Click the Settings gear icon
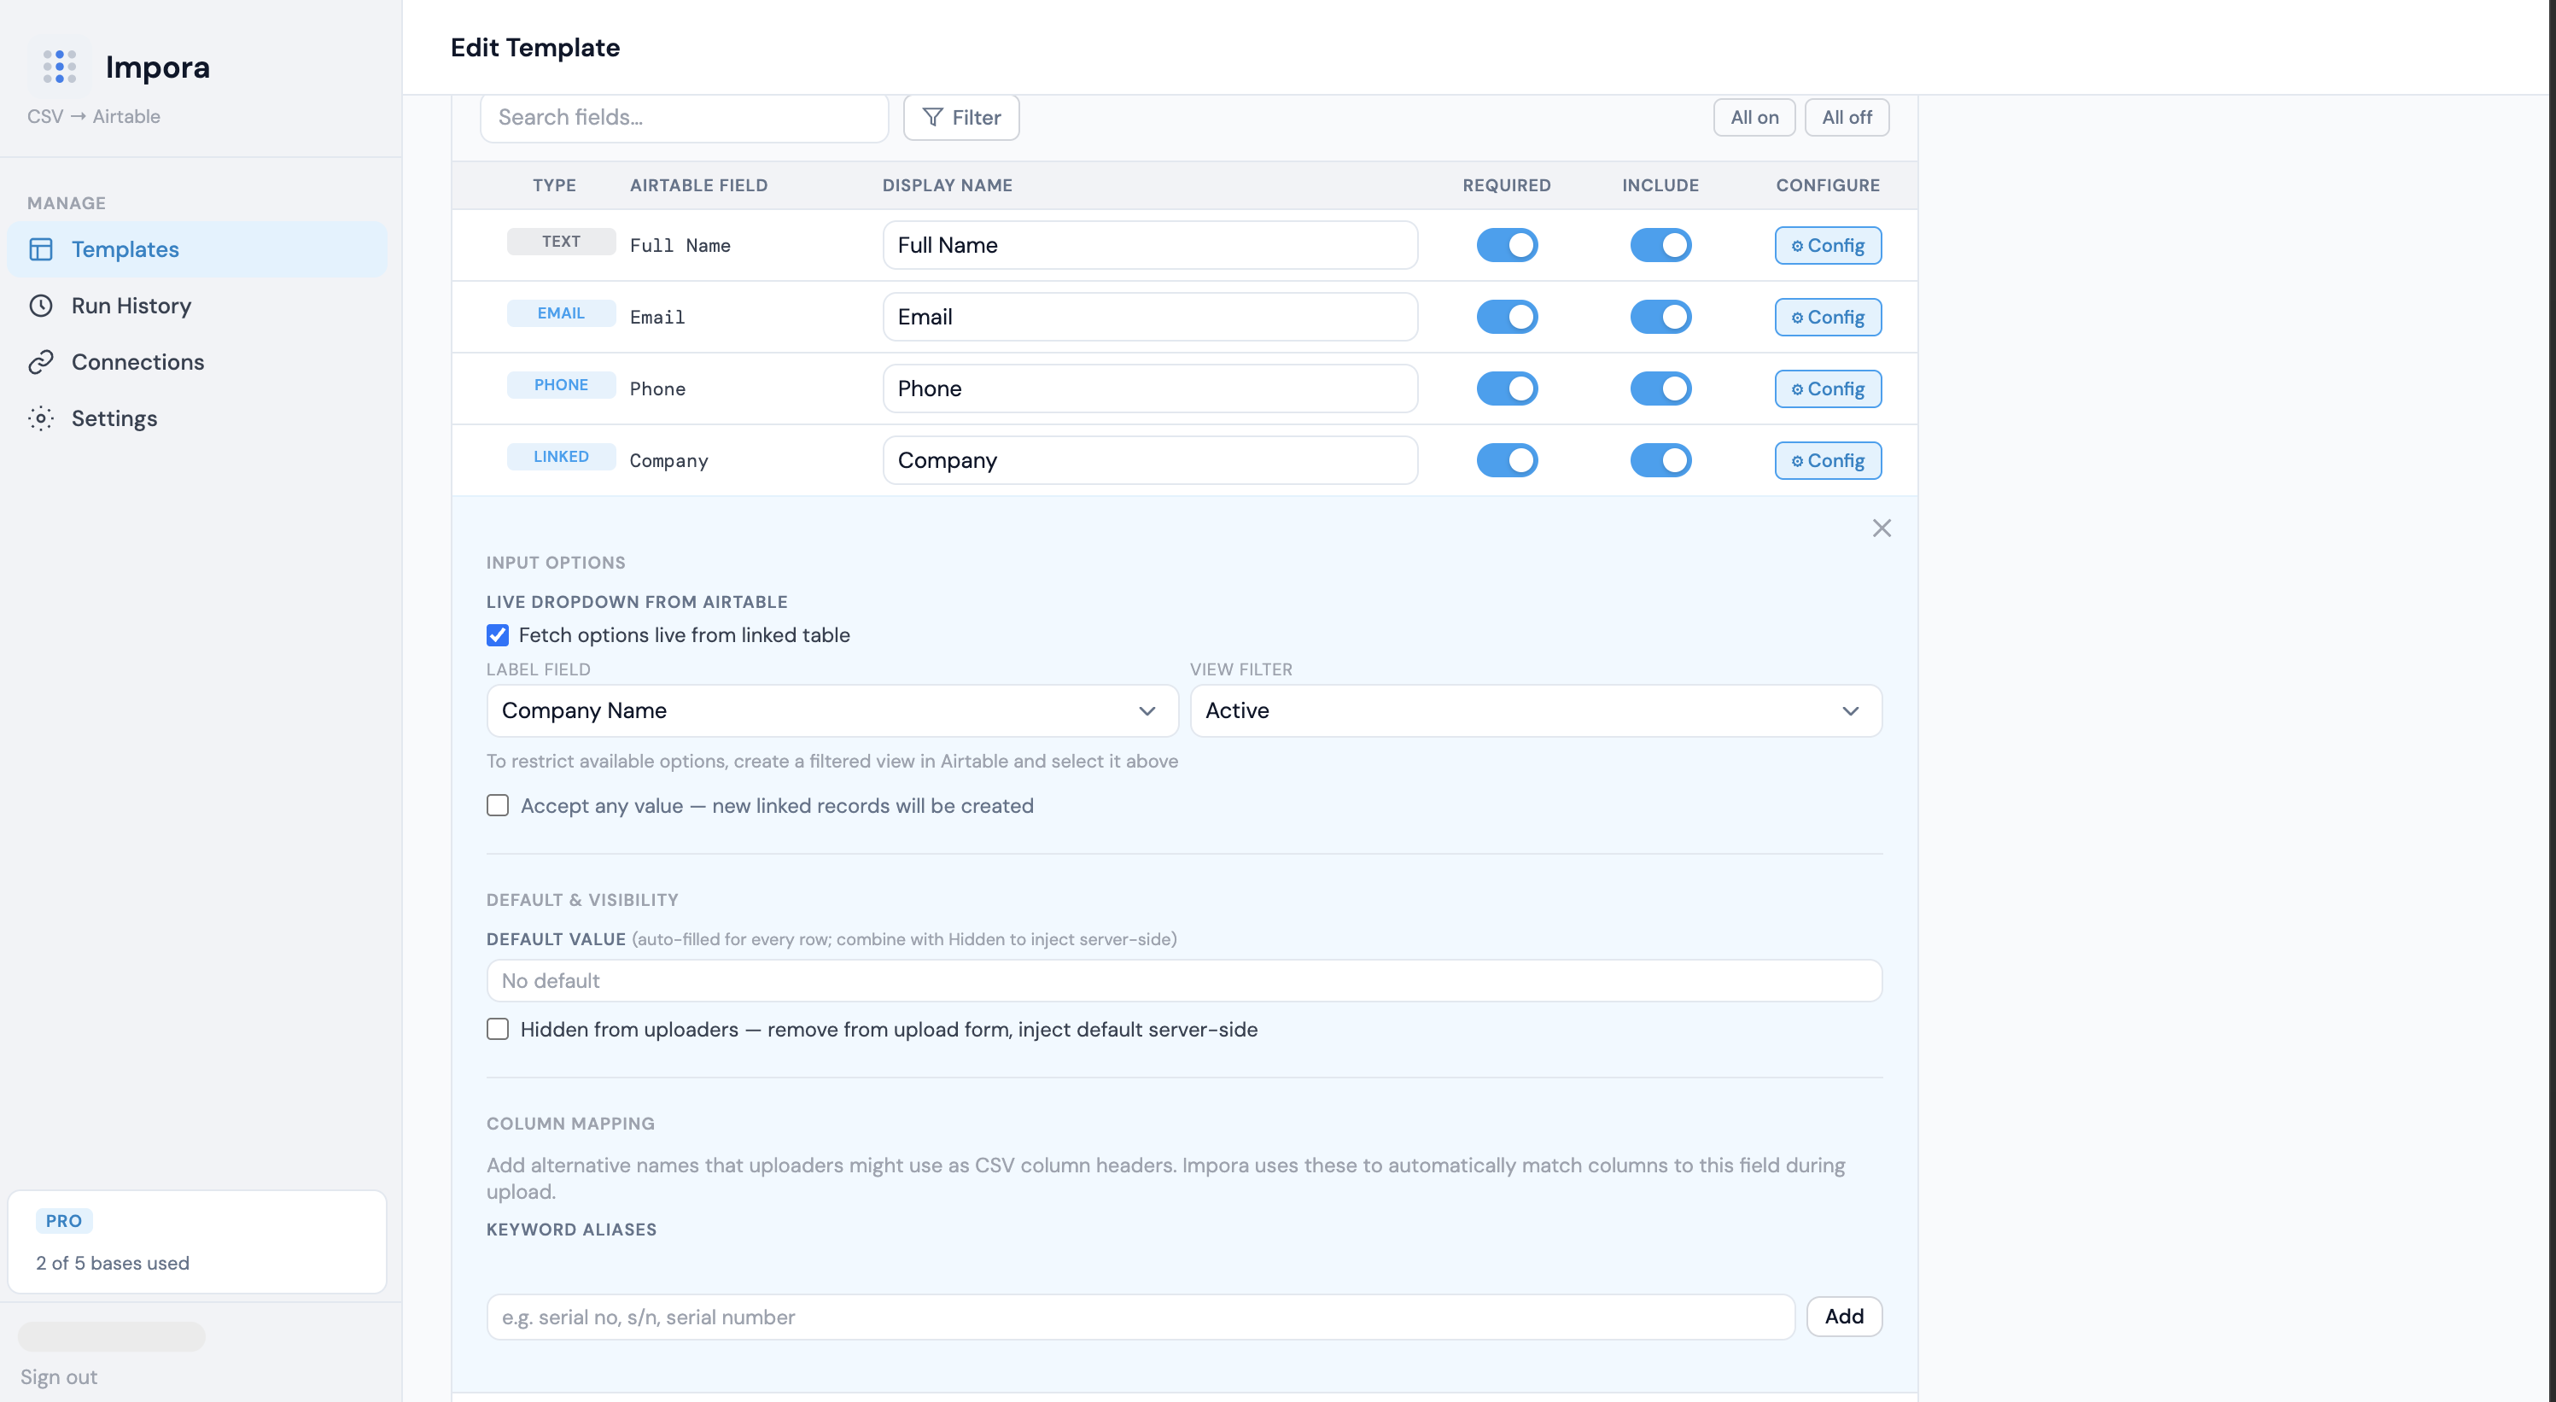The width and height of the screenshot is (2556, 1402). [41, 418]
